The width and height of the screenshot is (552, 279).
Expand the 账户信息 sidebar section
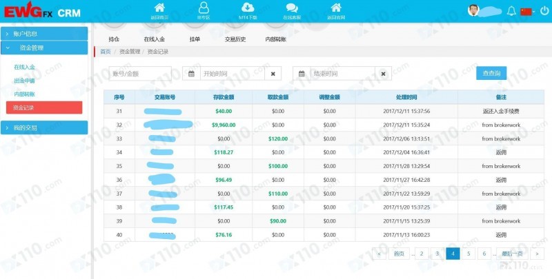(x=44, y=34)
